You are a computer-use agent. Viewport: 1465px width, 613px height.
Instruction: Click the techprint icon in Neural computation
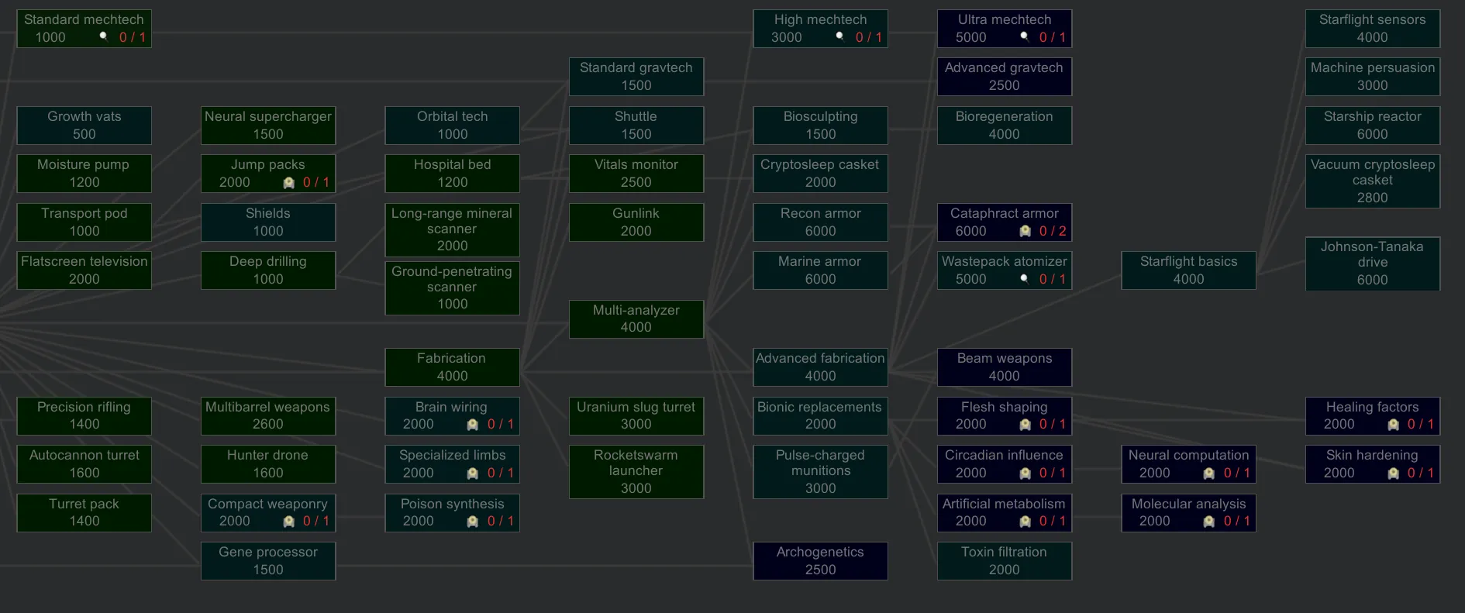point(1208,474)
